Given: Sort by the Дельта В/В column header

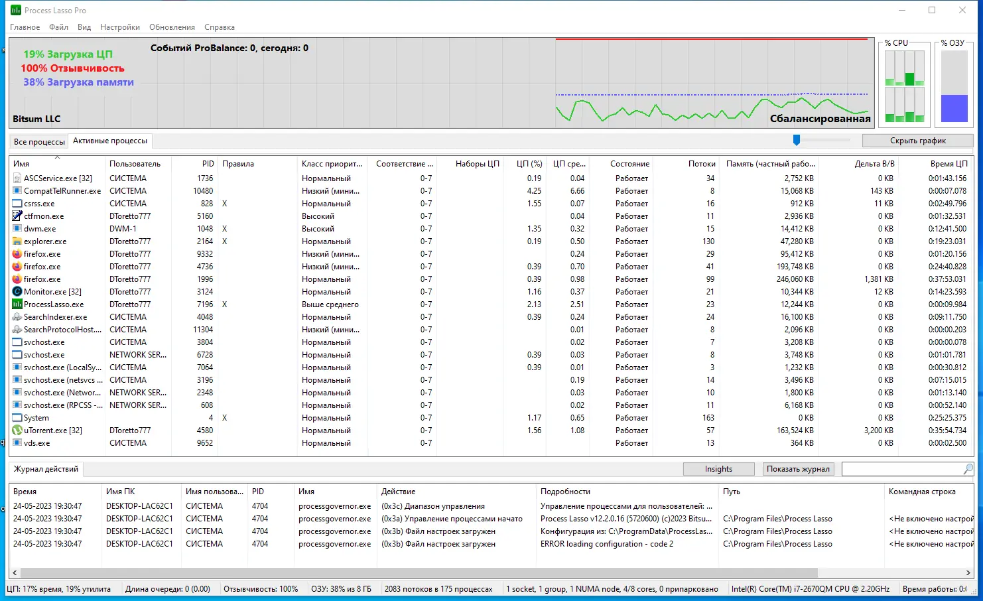Looking at the screenshot, I should pyautogui.click(x=859, y=164).
